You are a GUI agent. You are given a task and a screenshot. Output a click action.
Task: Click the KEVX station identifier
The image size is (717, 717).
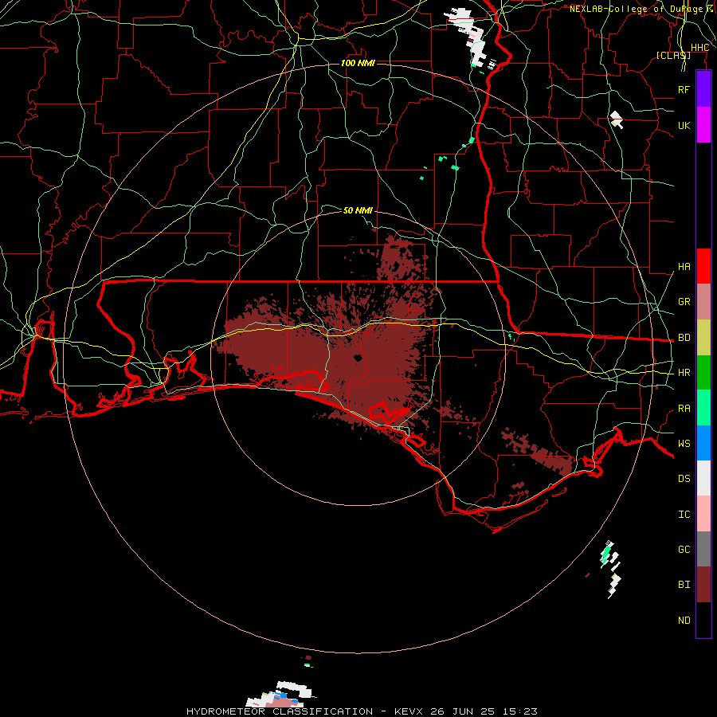pyautogui.click(x=409, y=711)
